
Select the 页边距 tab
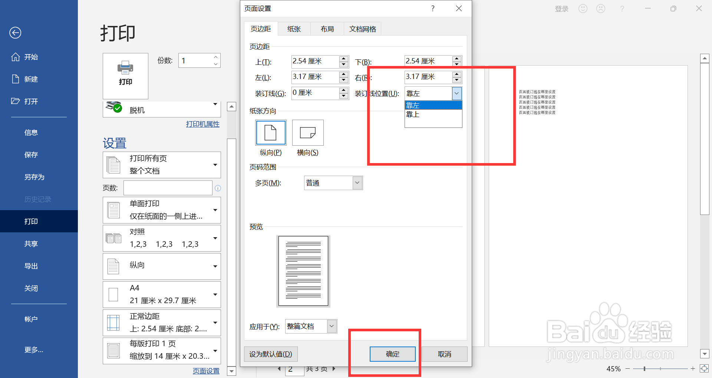[261, 29]
